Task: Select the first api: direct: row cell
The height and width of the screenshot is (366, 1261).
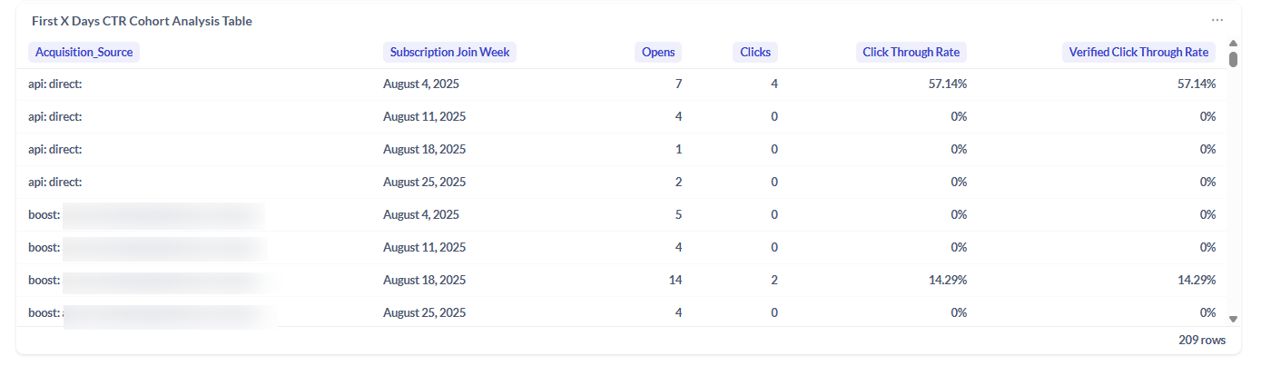Action: click(55, 84)
